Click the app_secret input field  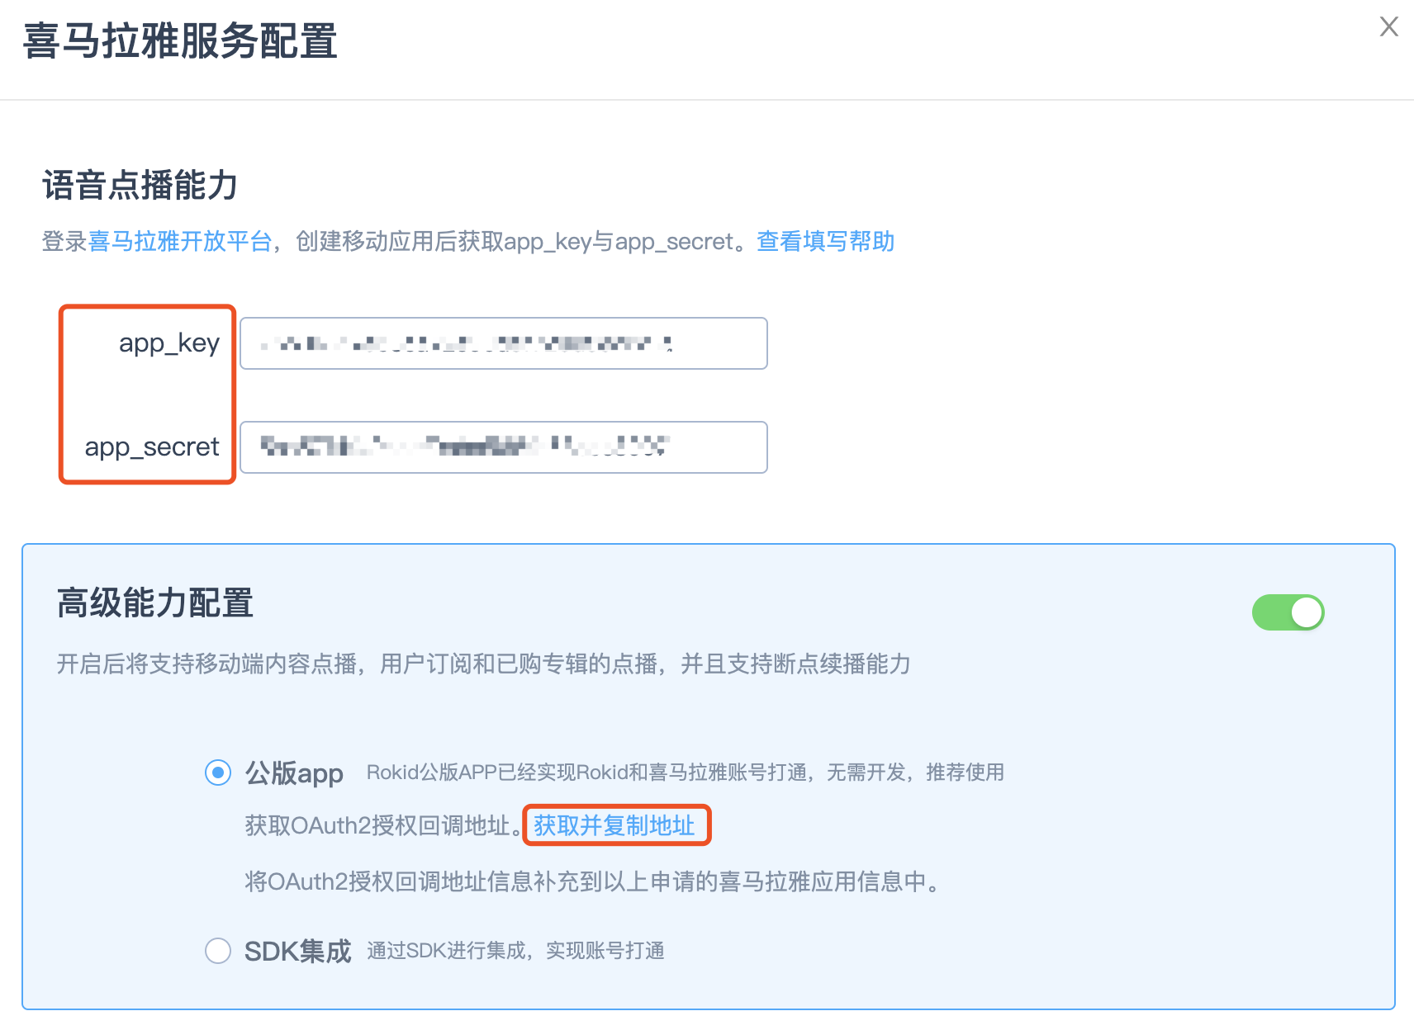tap(504, 447)
